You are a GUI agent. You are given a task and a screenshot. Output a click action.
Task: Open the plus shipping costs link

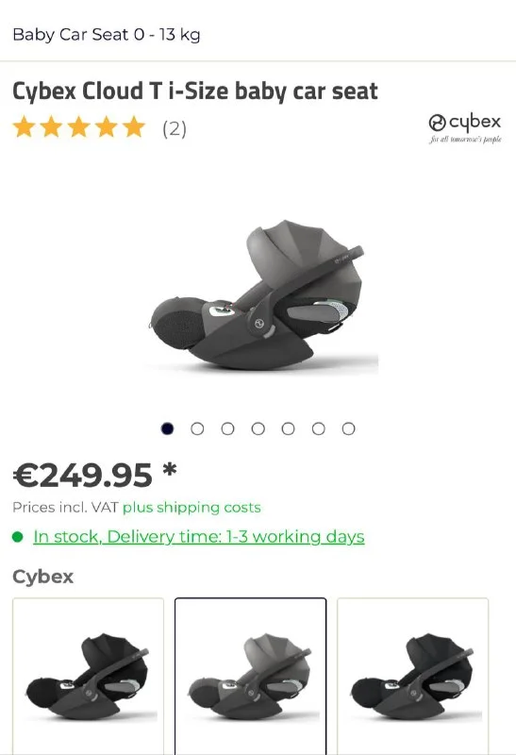pos(191,508)
